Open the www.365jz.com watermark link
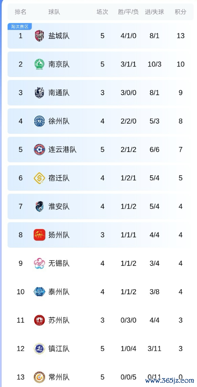This screenshot has width=197, height=387. (x=170, y=380)
